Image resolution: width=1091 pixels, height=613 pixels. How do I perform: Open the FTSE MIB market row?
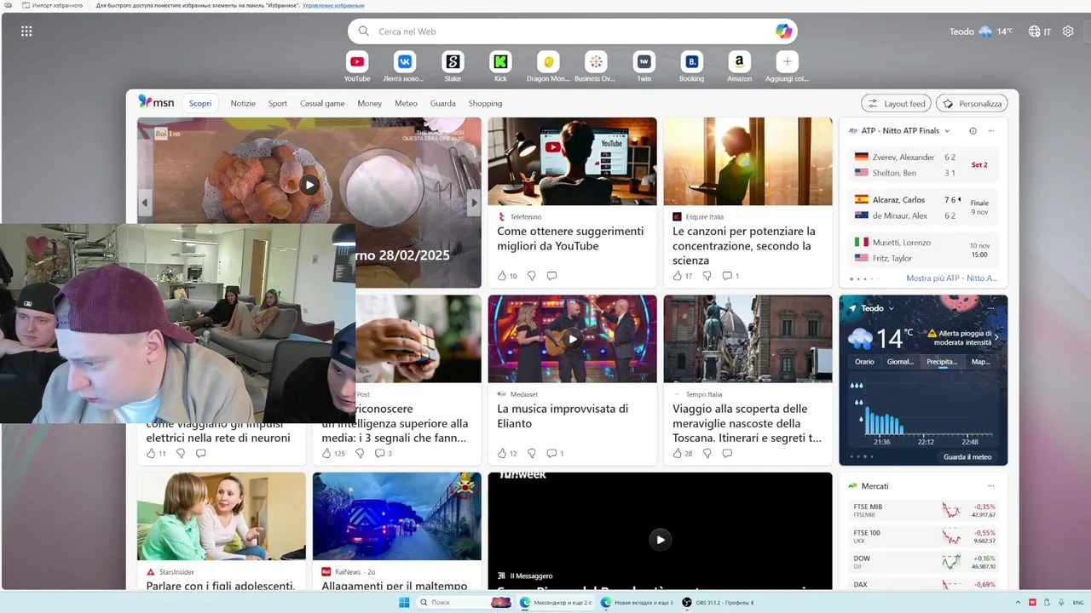click(924, 510)
